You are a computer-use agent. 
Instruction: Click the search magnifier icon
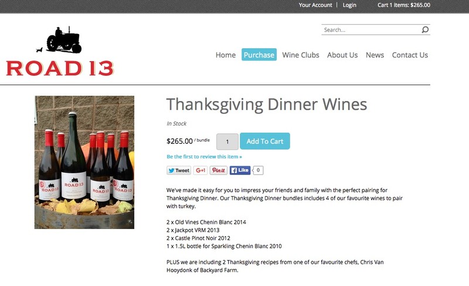(x=425, y=29)
